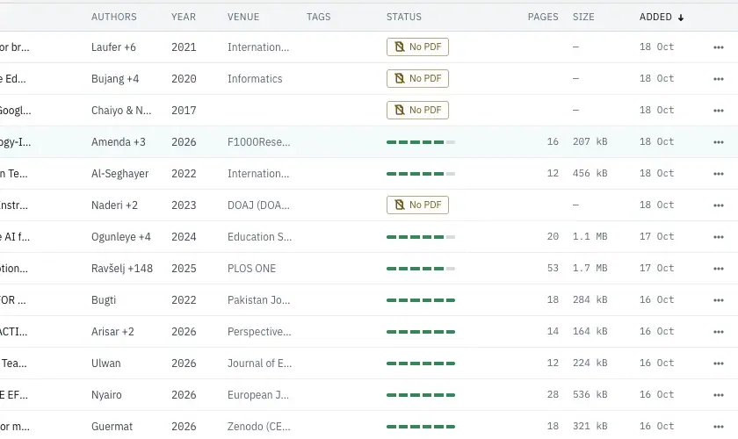Click the truncated title Googl... in Chaiyo row

(15, 110)
